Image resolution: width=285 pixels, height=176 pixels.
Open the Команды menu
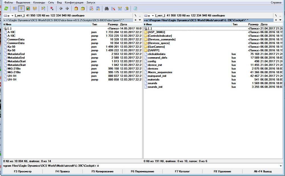pos(39,3)
